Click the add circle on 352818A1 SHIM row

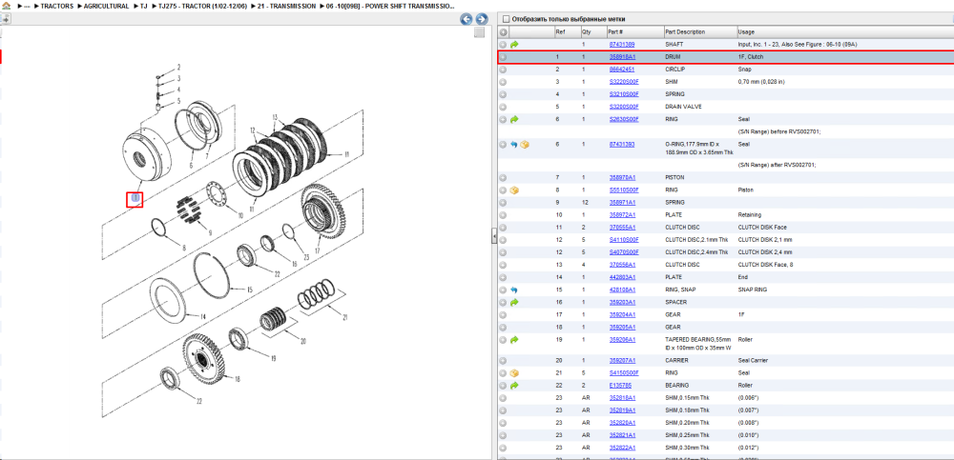click(503, 397)
